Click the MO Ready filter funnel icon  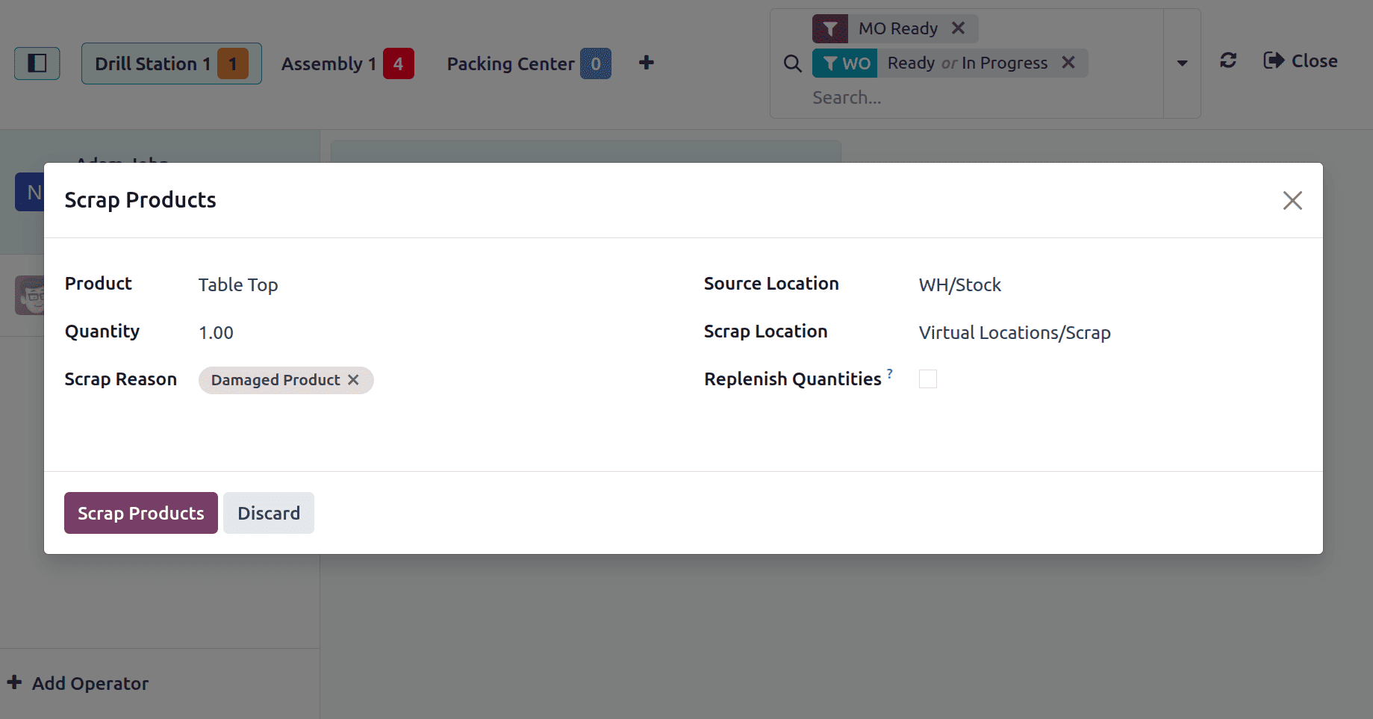click(830, 29)
